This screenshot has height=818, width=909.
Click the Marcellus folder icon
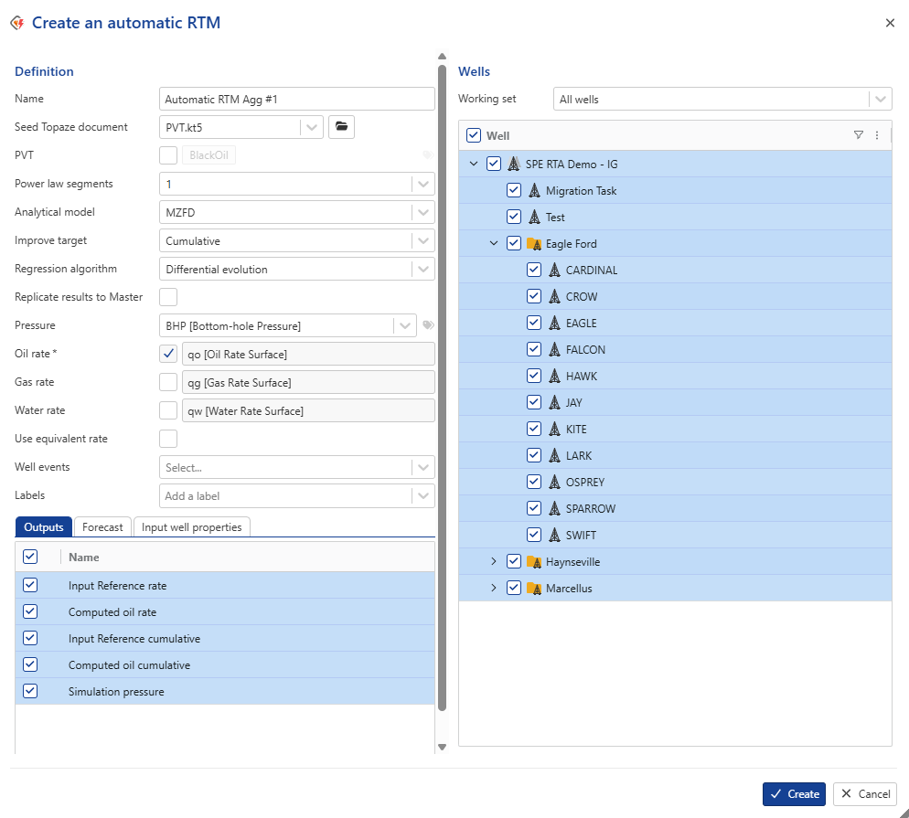[534, 589]
